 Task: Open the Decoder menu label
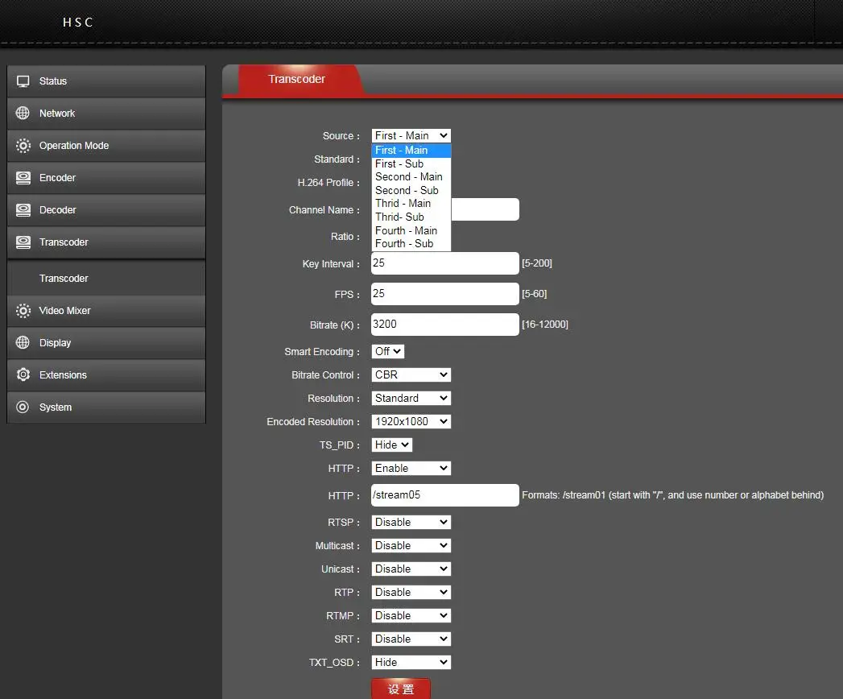coord(57,210)
